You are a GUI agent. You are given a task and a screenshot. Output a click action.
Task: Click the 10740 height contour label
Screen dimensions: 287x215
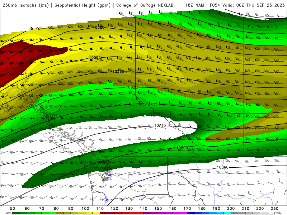pyautogui.click(x=160, y=125)
